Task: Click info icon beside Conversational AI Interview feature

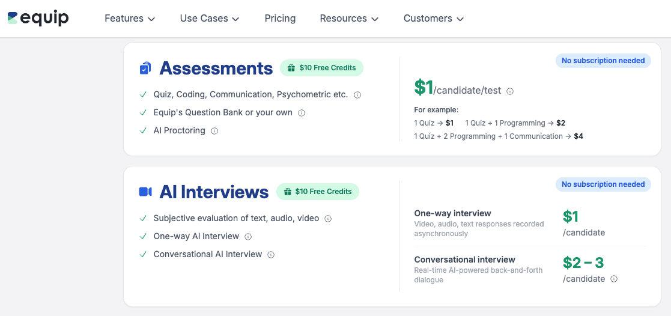Action: [x=271, y=255]
